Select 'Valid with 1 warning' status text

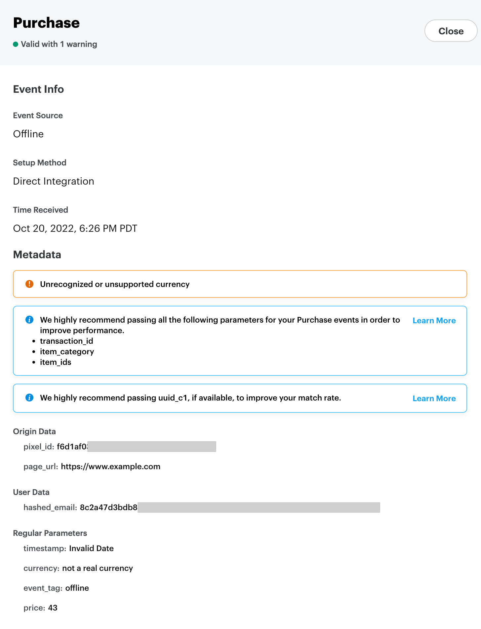(59, 44)
